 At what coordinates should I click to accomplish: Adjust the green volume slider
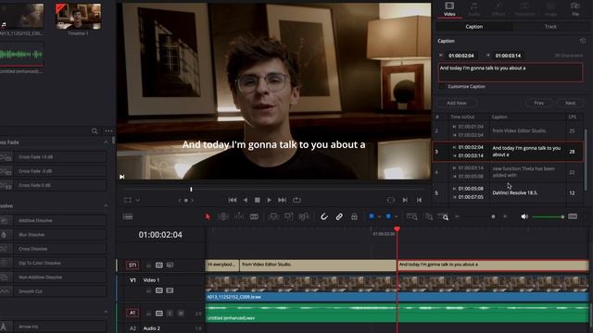pyautogui.click(x=548, y=216)
